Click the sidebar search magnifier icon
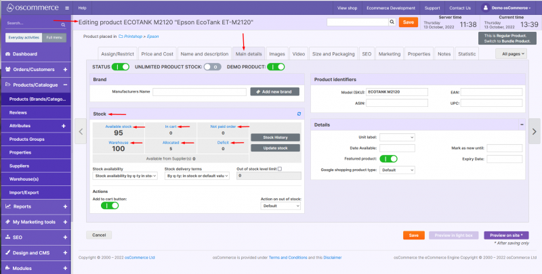This screenshot has height=274, width=542. coord(63,24)
